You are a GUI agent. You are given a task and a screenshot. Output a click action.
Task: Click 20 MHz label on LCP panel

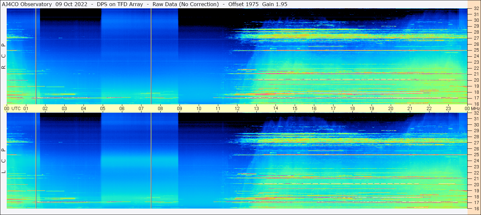click(x=476, y=185)
